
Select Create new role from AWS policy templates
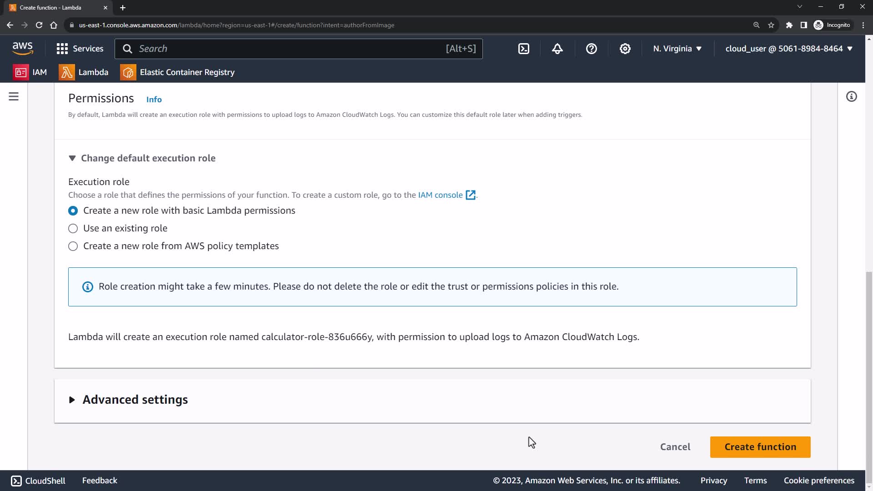pyautogui.click(x=73, y=246)
